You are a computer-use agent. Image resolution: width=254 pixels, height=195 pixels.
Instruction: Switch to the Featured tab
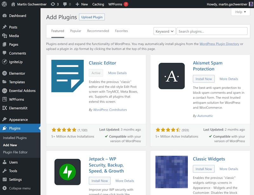58,31
